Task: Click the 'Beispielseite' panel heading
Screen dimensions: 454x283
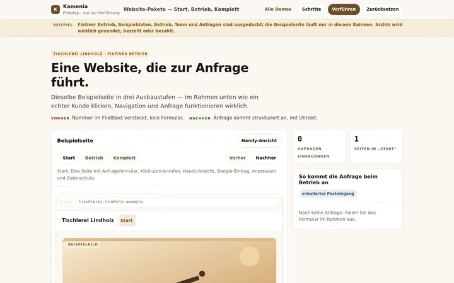Action: click(x=75, y=141)
